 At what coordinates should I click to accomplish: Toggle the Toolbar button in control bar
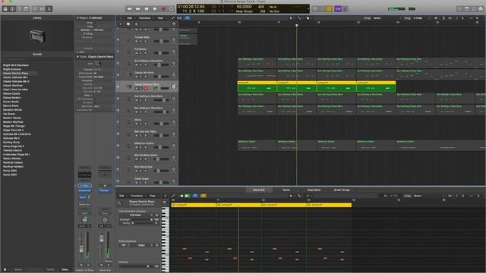[27, 8]
